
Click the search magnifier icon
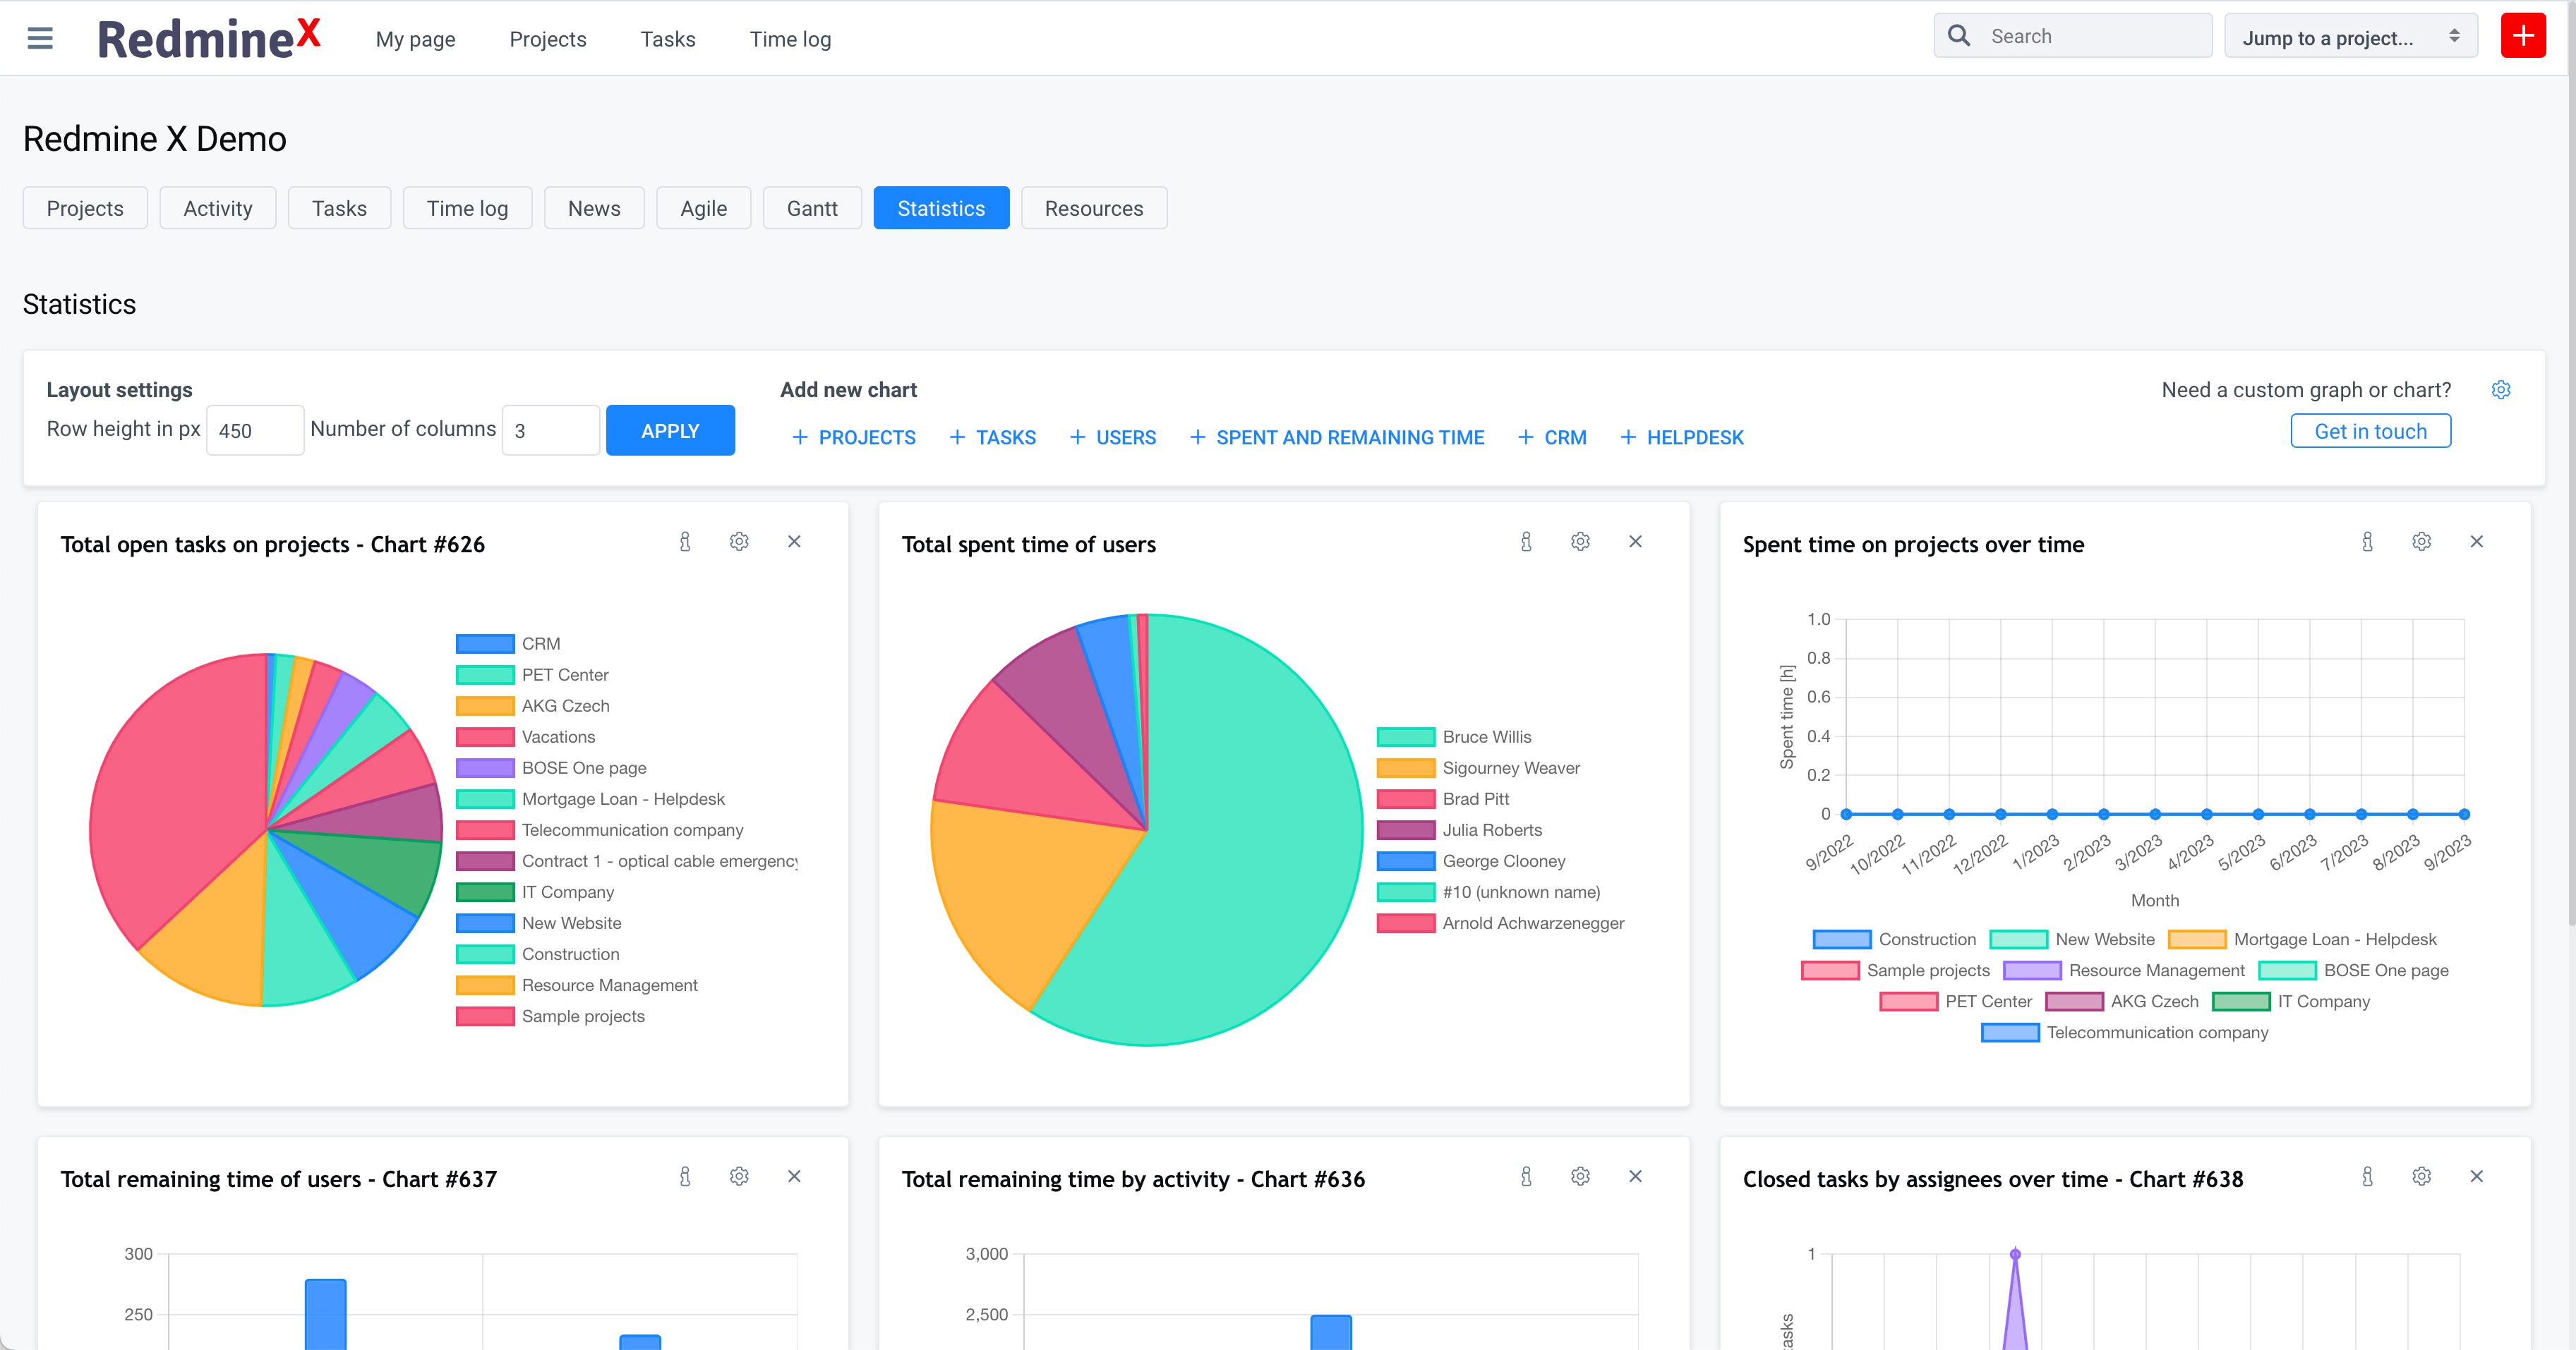coord(1960,35)
